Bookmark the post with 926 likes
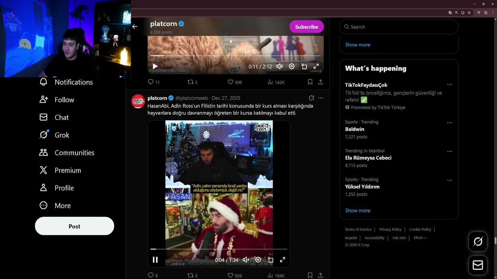 point(310,275)
